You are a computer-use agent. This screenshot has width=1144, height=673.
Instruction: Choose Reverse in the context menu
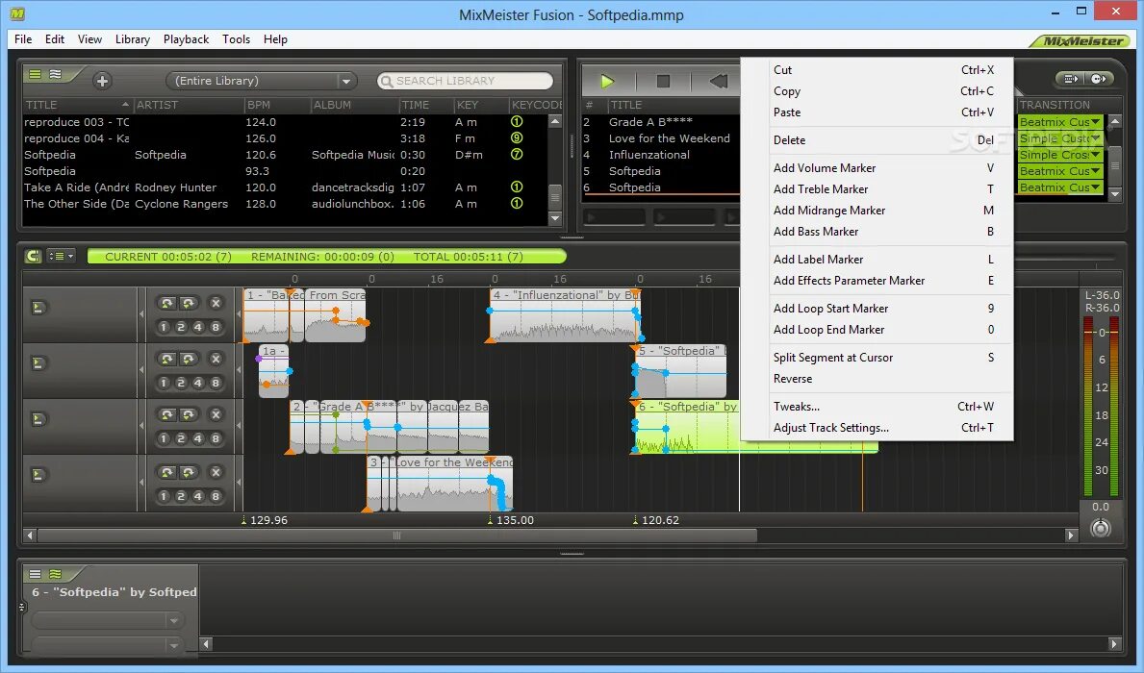point(877,379)
